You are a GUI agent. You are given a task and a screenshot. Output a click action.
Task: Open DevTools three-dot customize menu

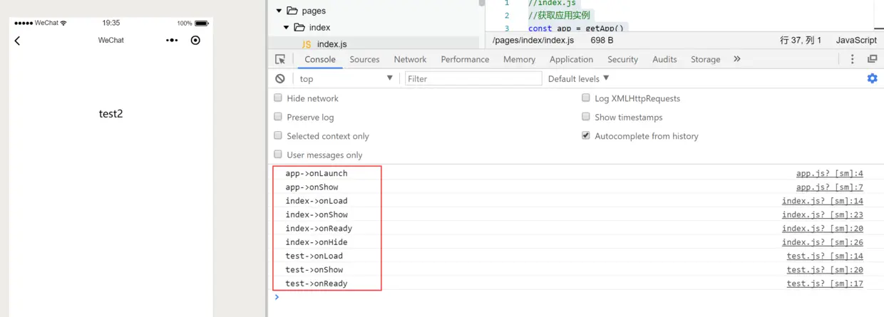click(852, 59)
